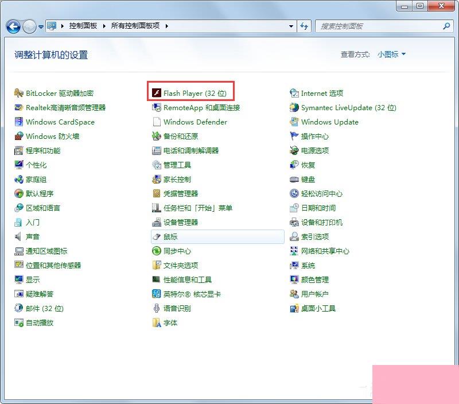This screenshot has height=404, width=459.
Task: Open the 同步中心 green icon
Action: click(x=157, y=251)
